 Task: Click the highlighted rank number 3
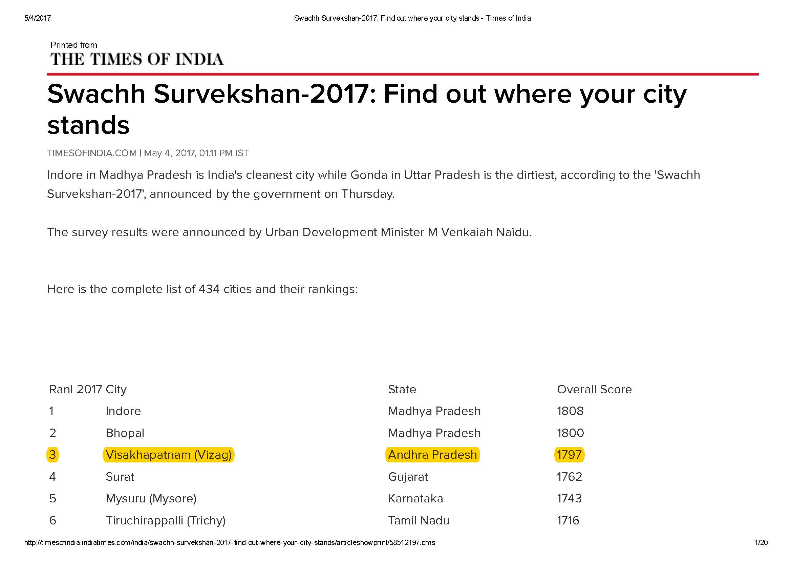coord(52,455)
